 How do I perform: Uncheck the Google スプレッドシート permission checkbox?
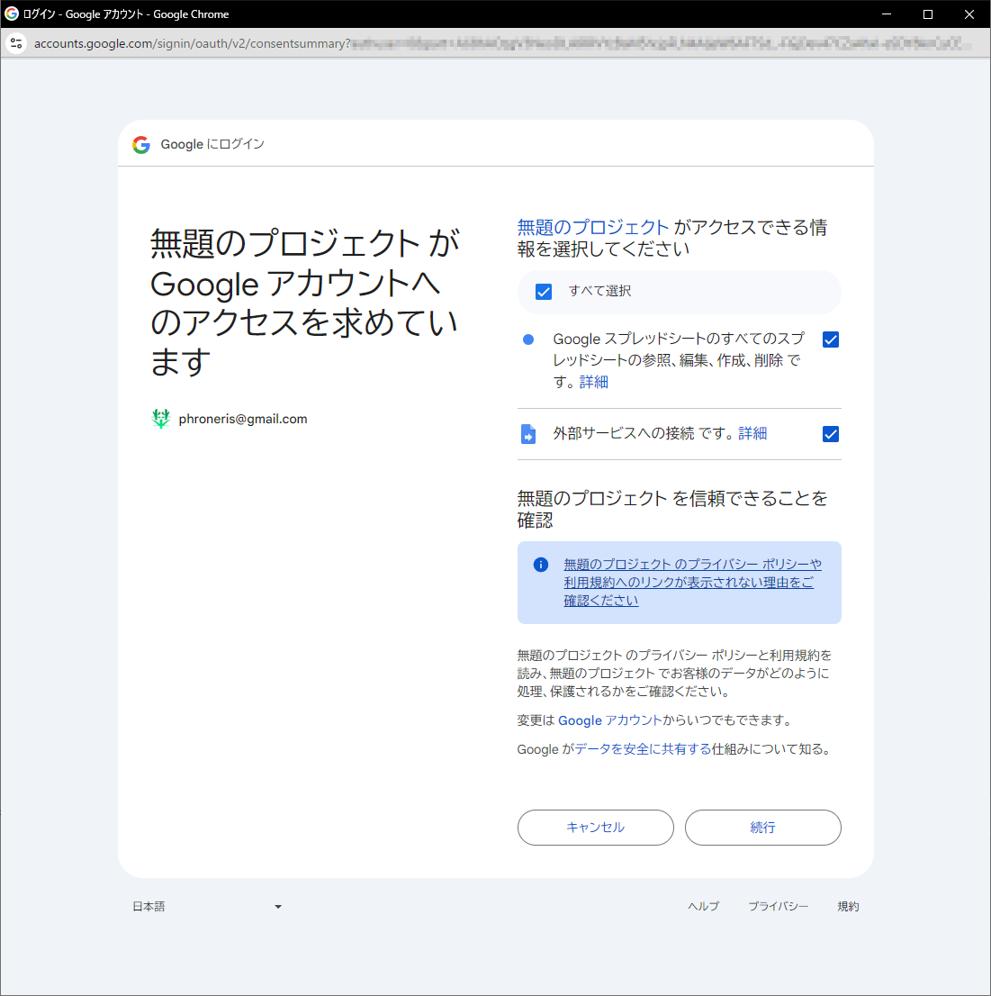831,340
